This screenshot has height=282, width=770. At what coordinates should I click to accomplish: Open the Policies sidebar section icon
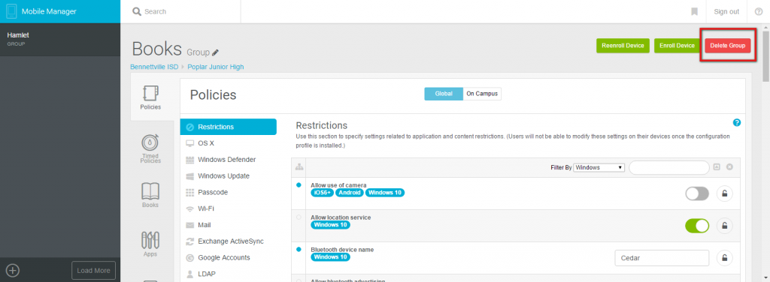click(x=150, y=94)
